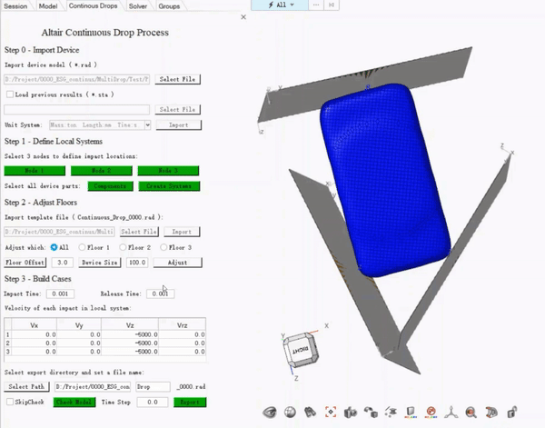The width and height of the screenshot is (545, 428).
Task: Click the Vrz cell in row 3
Action: coord(182,352)
